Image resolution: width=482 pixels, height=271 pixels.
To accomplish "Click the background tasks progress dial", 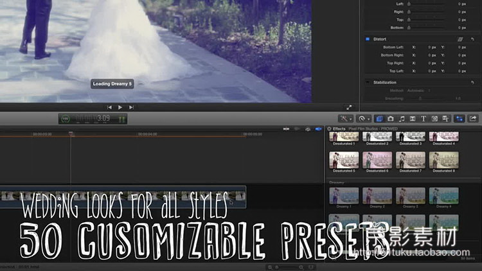I will [65, 119].
